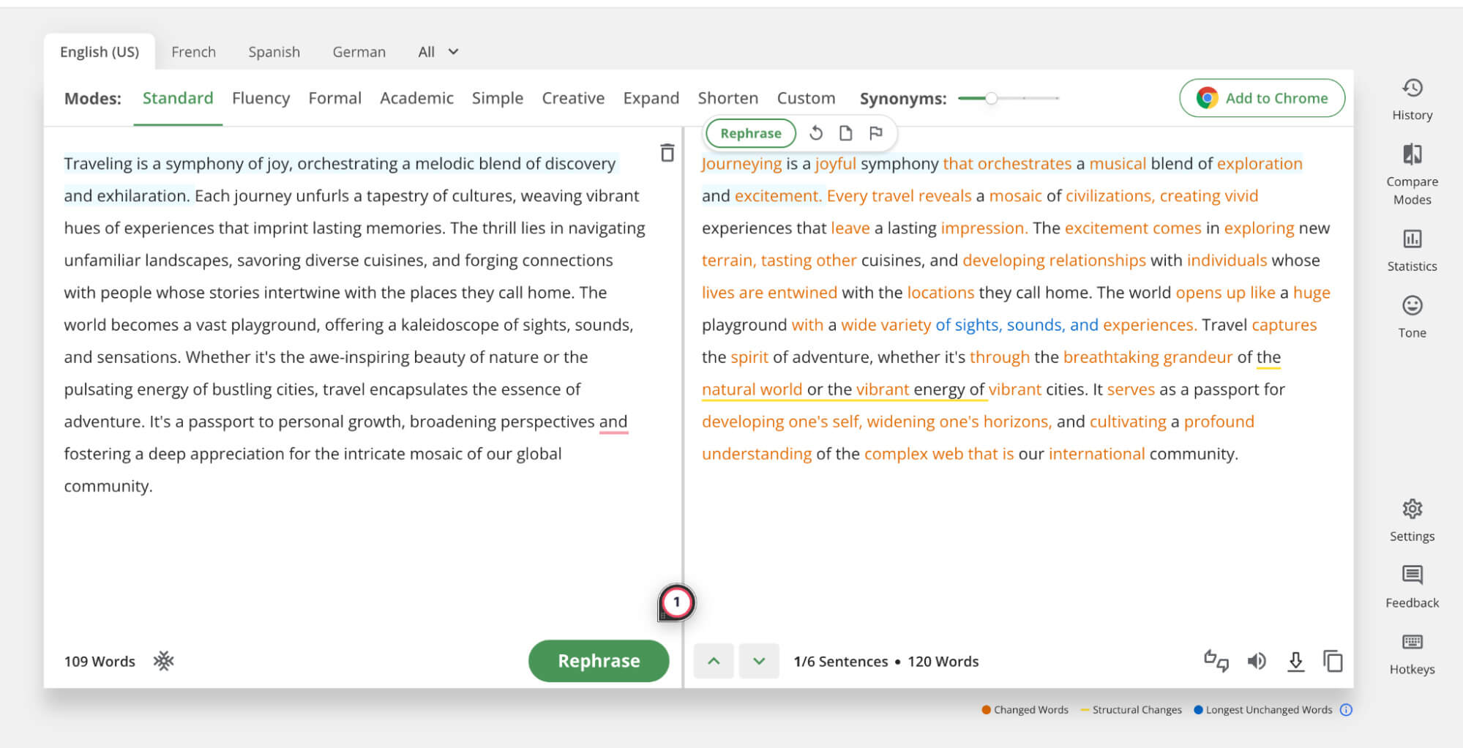Viewport: 1463px width, 748px height.
Task: Go to previous sentence arrow
Action: tap(714, 661)
